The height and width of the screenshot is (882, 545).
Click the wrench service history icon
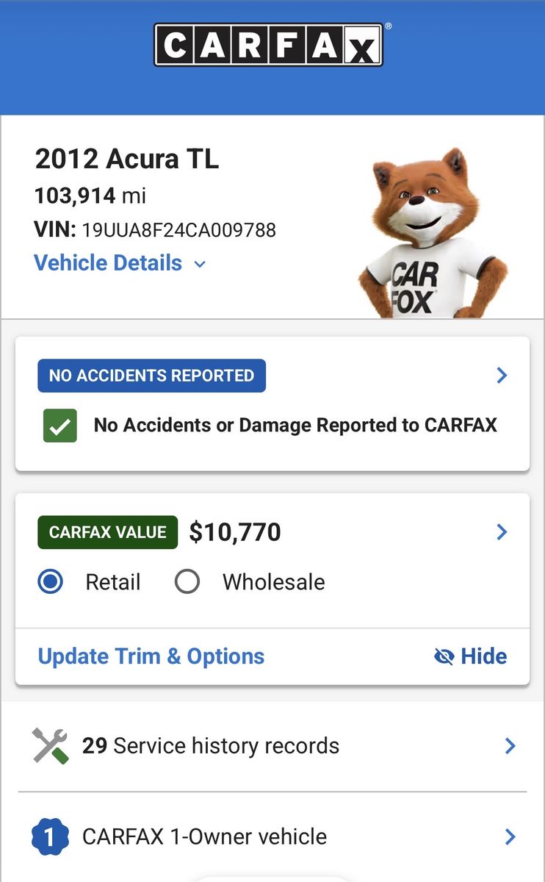click(x=51, y=746)
